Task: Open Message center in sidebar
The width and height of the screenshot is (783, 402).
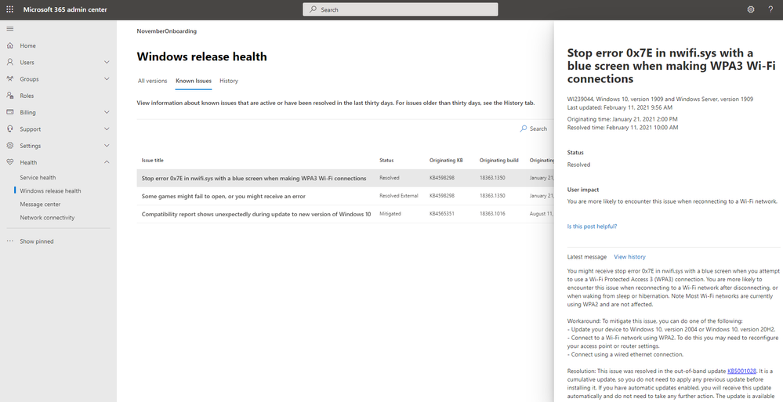Action: [x=41, y=205]
